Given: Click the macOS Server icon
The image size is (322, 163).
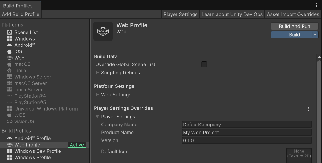Looking at the screenshot, I should (10, 83).
